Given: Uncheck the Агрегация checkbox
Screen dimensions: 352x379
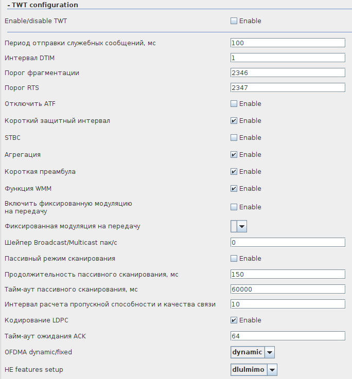Looking at the screenshot, I should pyautogui.click(x=234, y=155).
